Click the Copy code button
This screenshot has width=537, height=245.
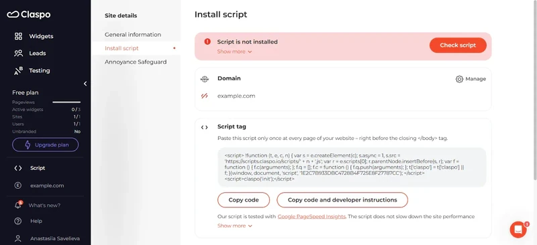tap(244, 200)
